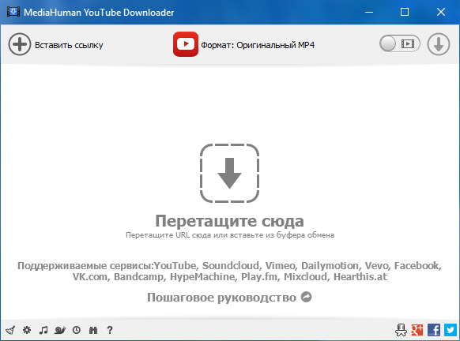Click the 'Вставить ссылку' label

pyautogui.click(x=69, y=45)
